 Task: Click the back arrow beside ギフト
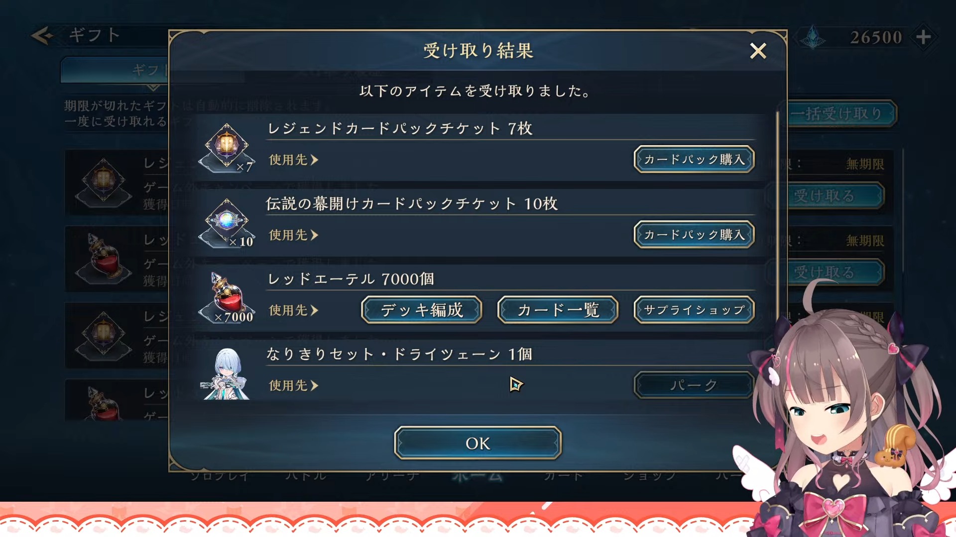coord(42,35)
